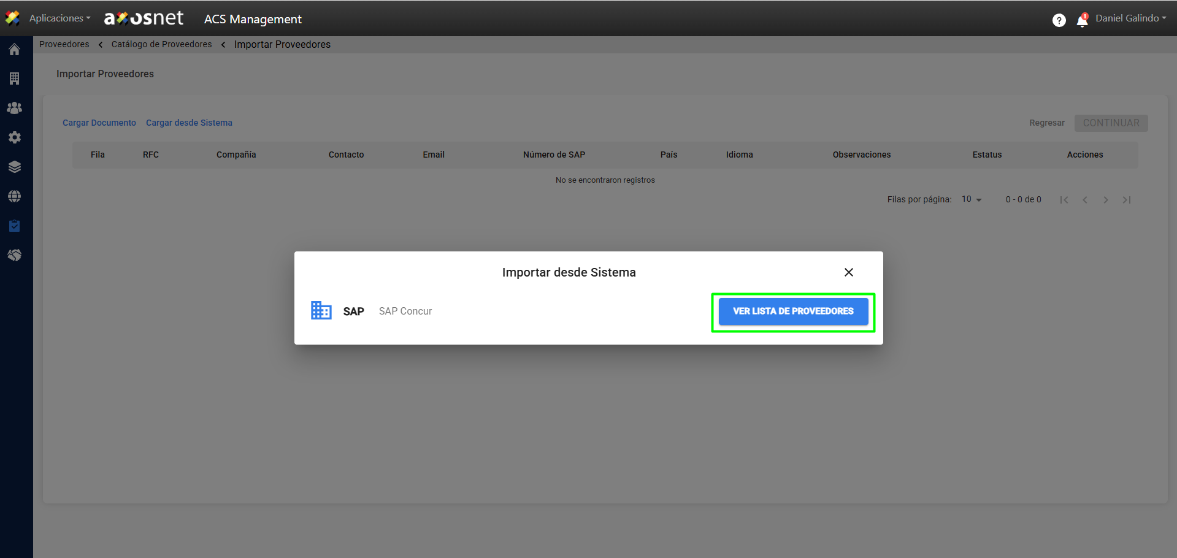Image resolution: width=1177 pixels, height=558 pixels.
Task: Open the globe sidebar icon
Action: [15, 196]
